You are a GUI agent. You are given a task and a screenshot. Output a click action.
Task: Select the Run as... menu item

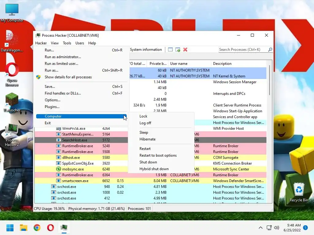[x=81, y=70]
